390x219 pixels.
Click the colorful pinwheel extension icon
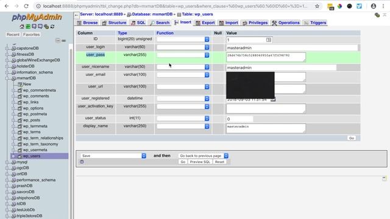click(x=340, y=6)
